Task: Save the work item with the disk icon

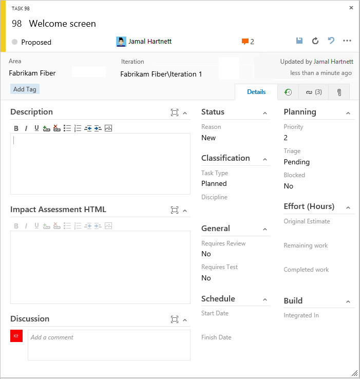Action: [299, 41]
